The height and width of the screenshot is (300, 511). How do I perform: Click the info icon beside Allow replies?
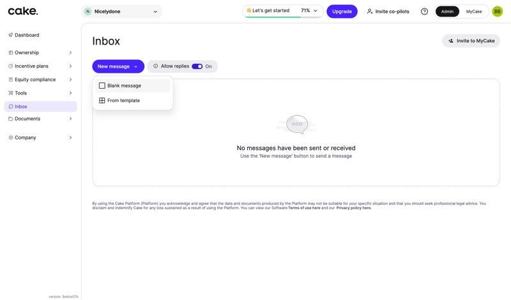pos(155,66)
